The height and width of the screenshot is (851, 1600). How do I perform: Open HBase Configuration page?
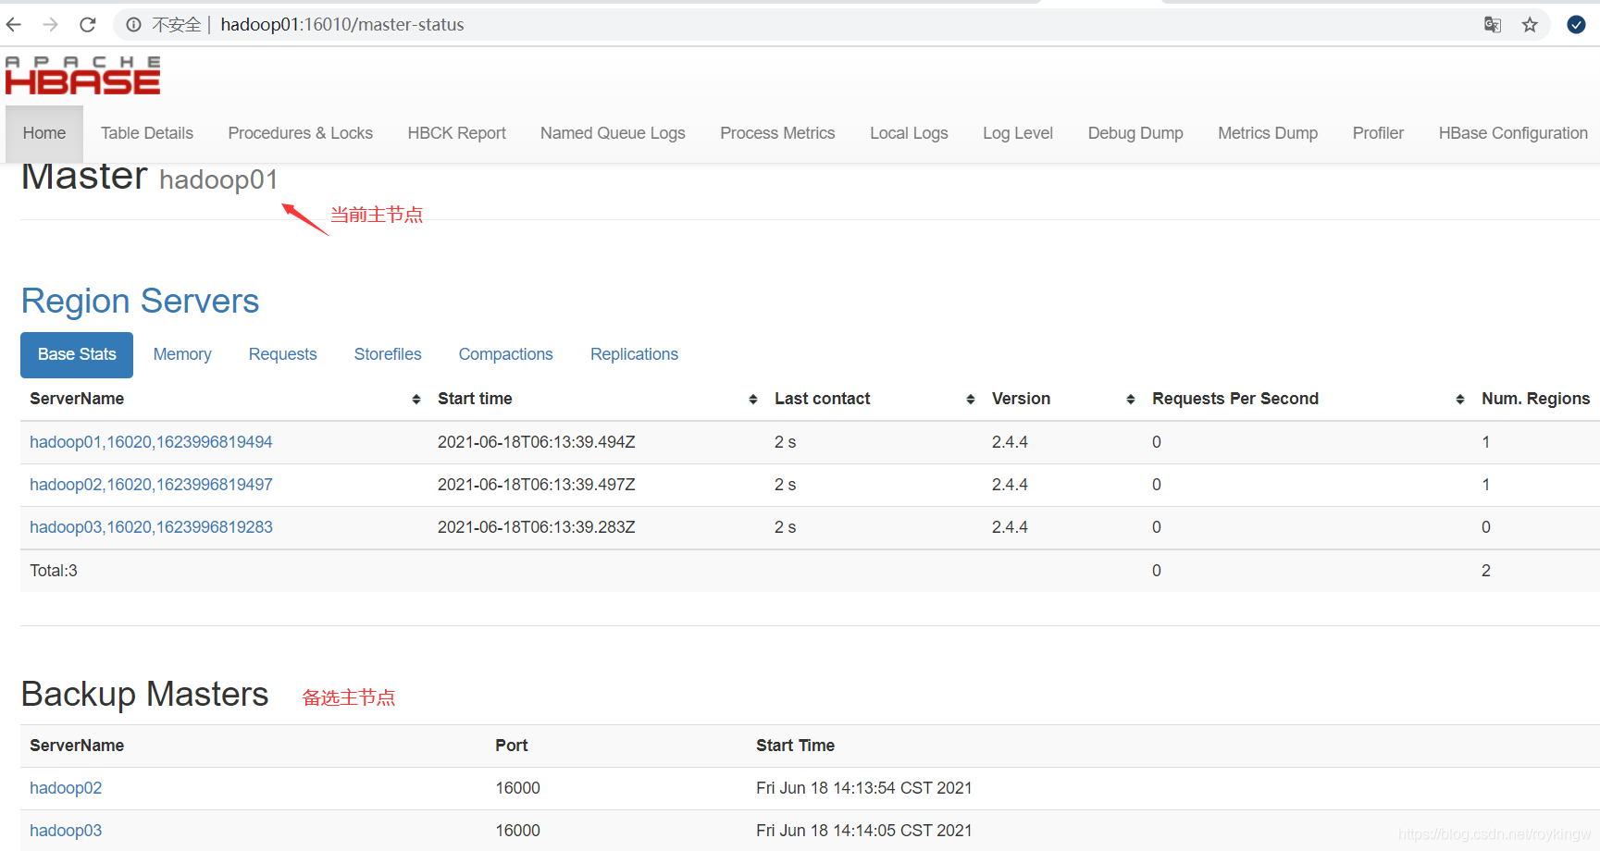[1513, 133]
